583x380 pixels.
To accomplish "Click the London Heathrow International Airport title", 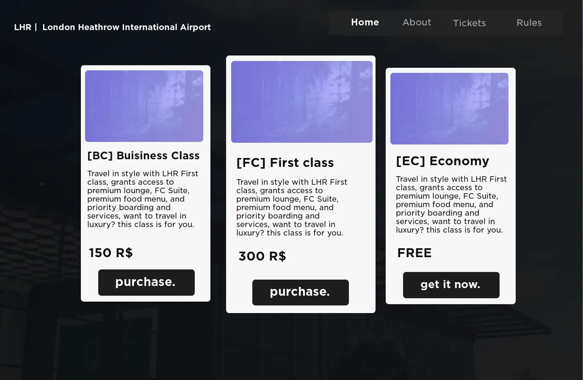I will pyautogui.click(x=126, y=27).
